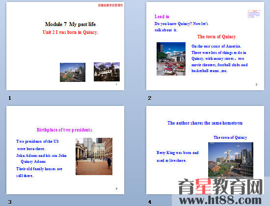Image resolution: width=270 pixels, height=206 pixels.
Task: Click the Quincy skyline photo on slide 4
Action: click(231, 160)
